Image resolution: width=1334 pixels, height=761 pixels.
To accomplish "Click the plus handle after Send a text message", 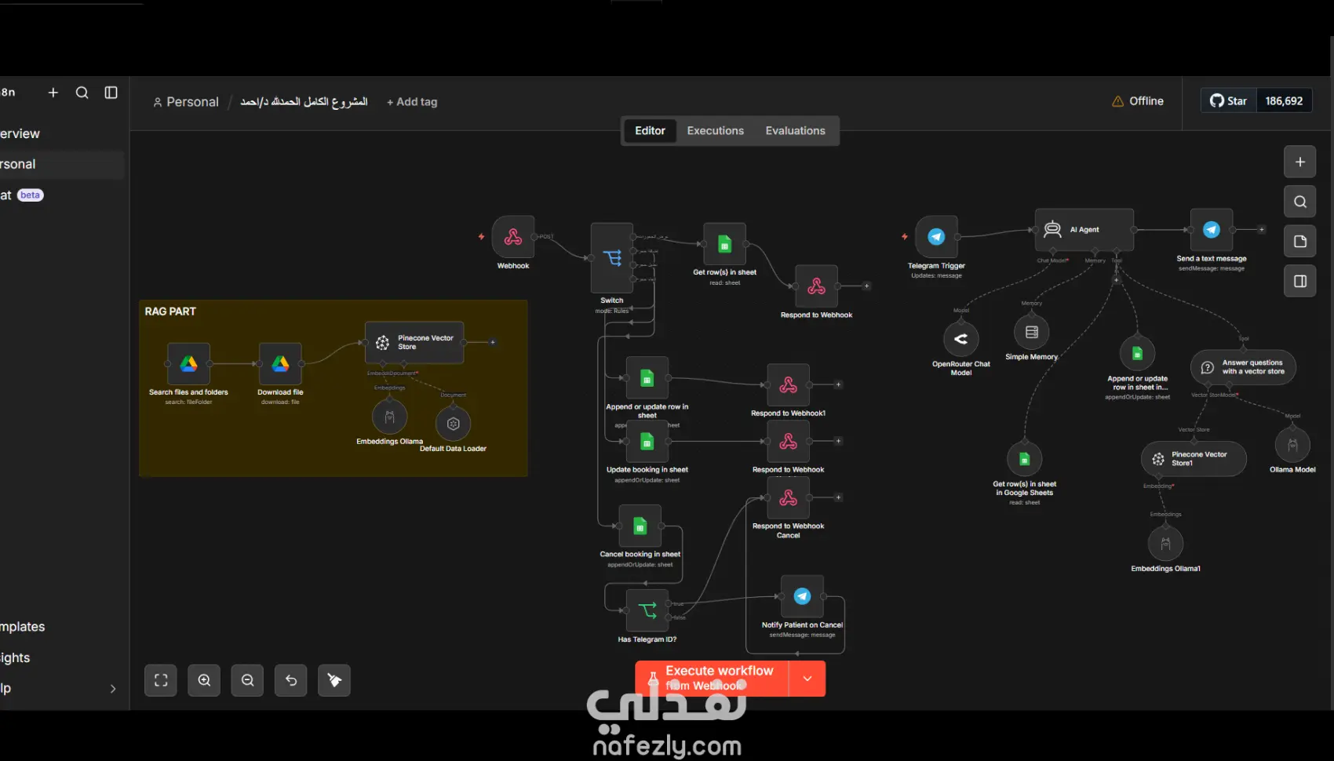I will (1262, 230).
